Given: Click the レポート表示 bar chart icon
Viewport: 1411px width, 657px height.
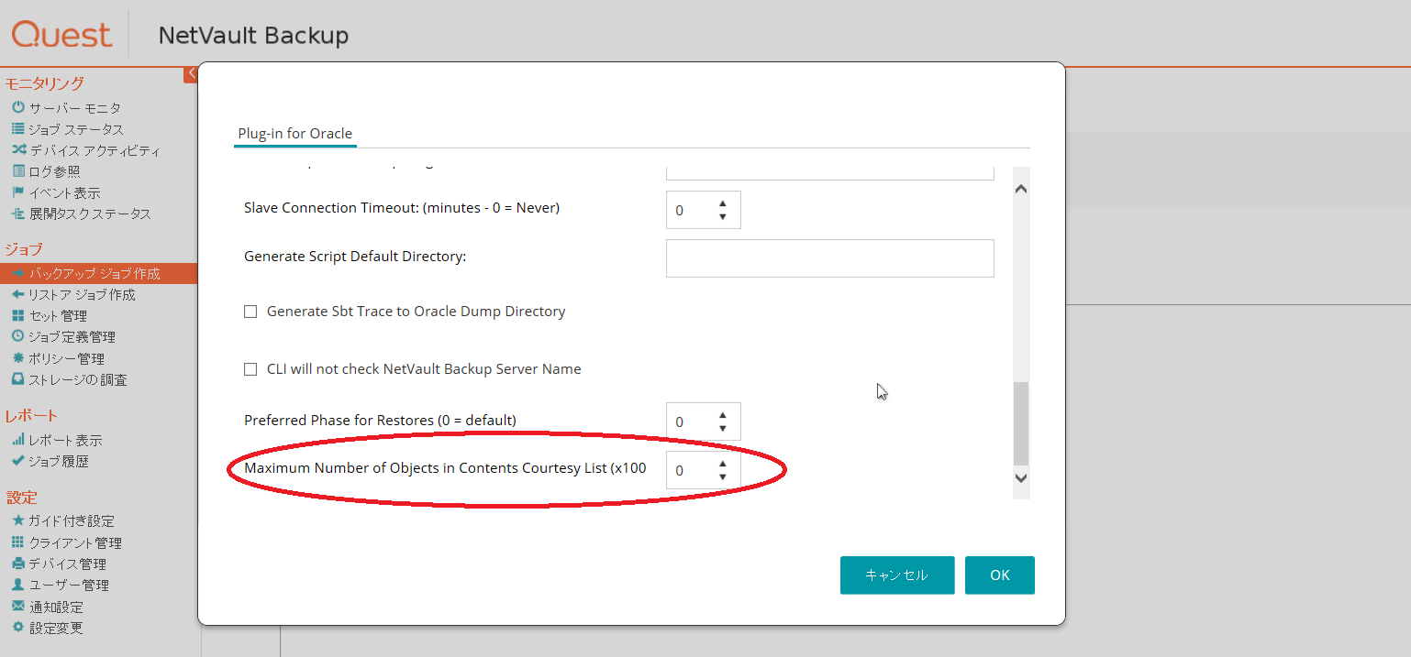Looking at the screenshot, I should click(x=18, y=440).
